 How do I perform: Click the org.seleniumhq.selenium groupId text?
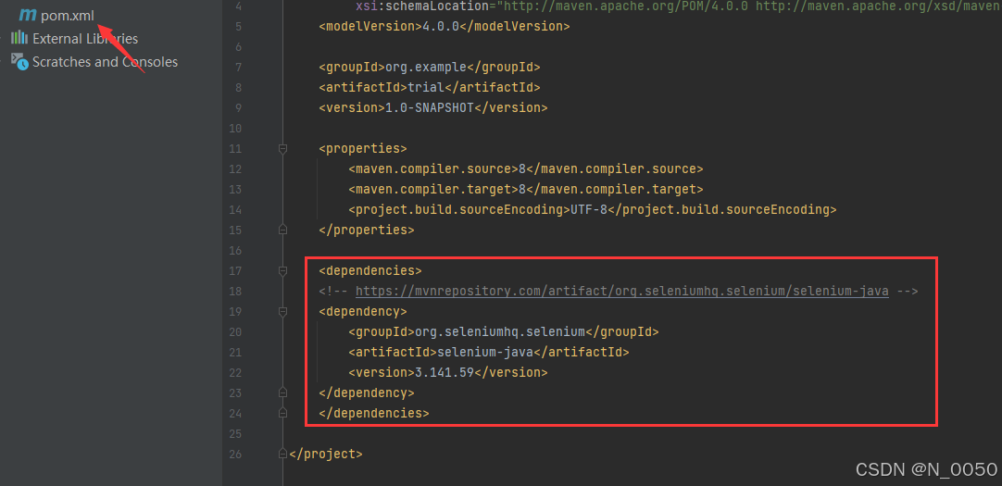(x=504, y=332)
